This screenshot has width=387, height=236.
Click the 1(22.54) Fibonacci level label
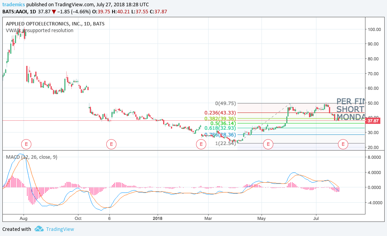click(x=225, y=143)
